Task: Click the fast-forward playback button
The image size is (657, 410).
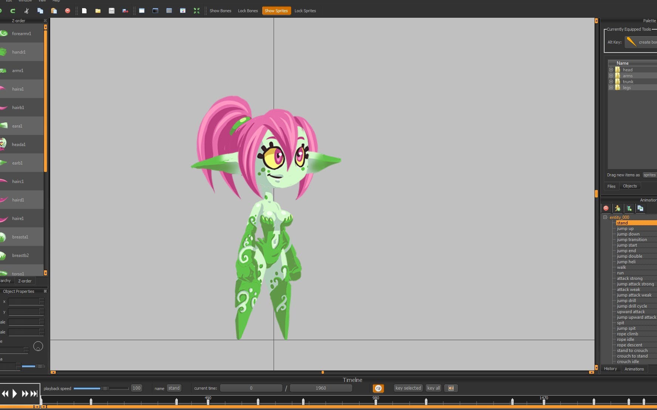Action: 25,393
